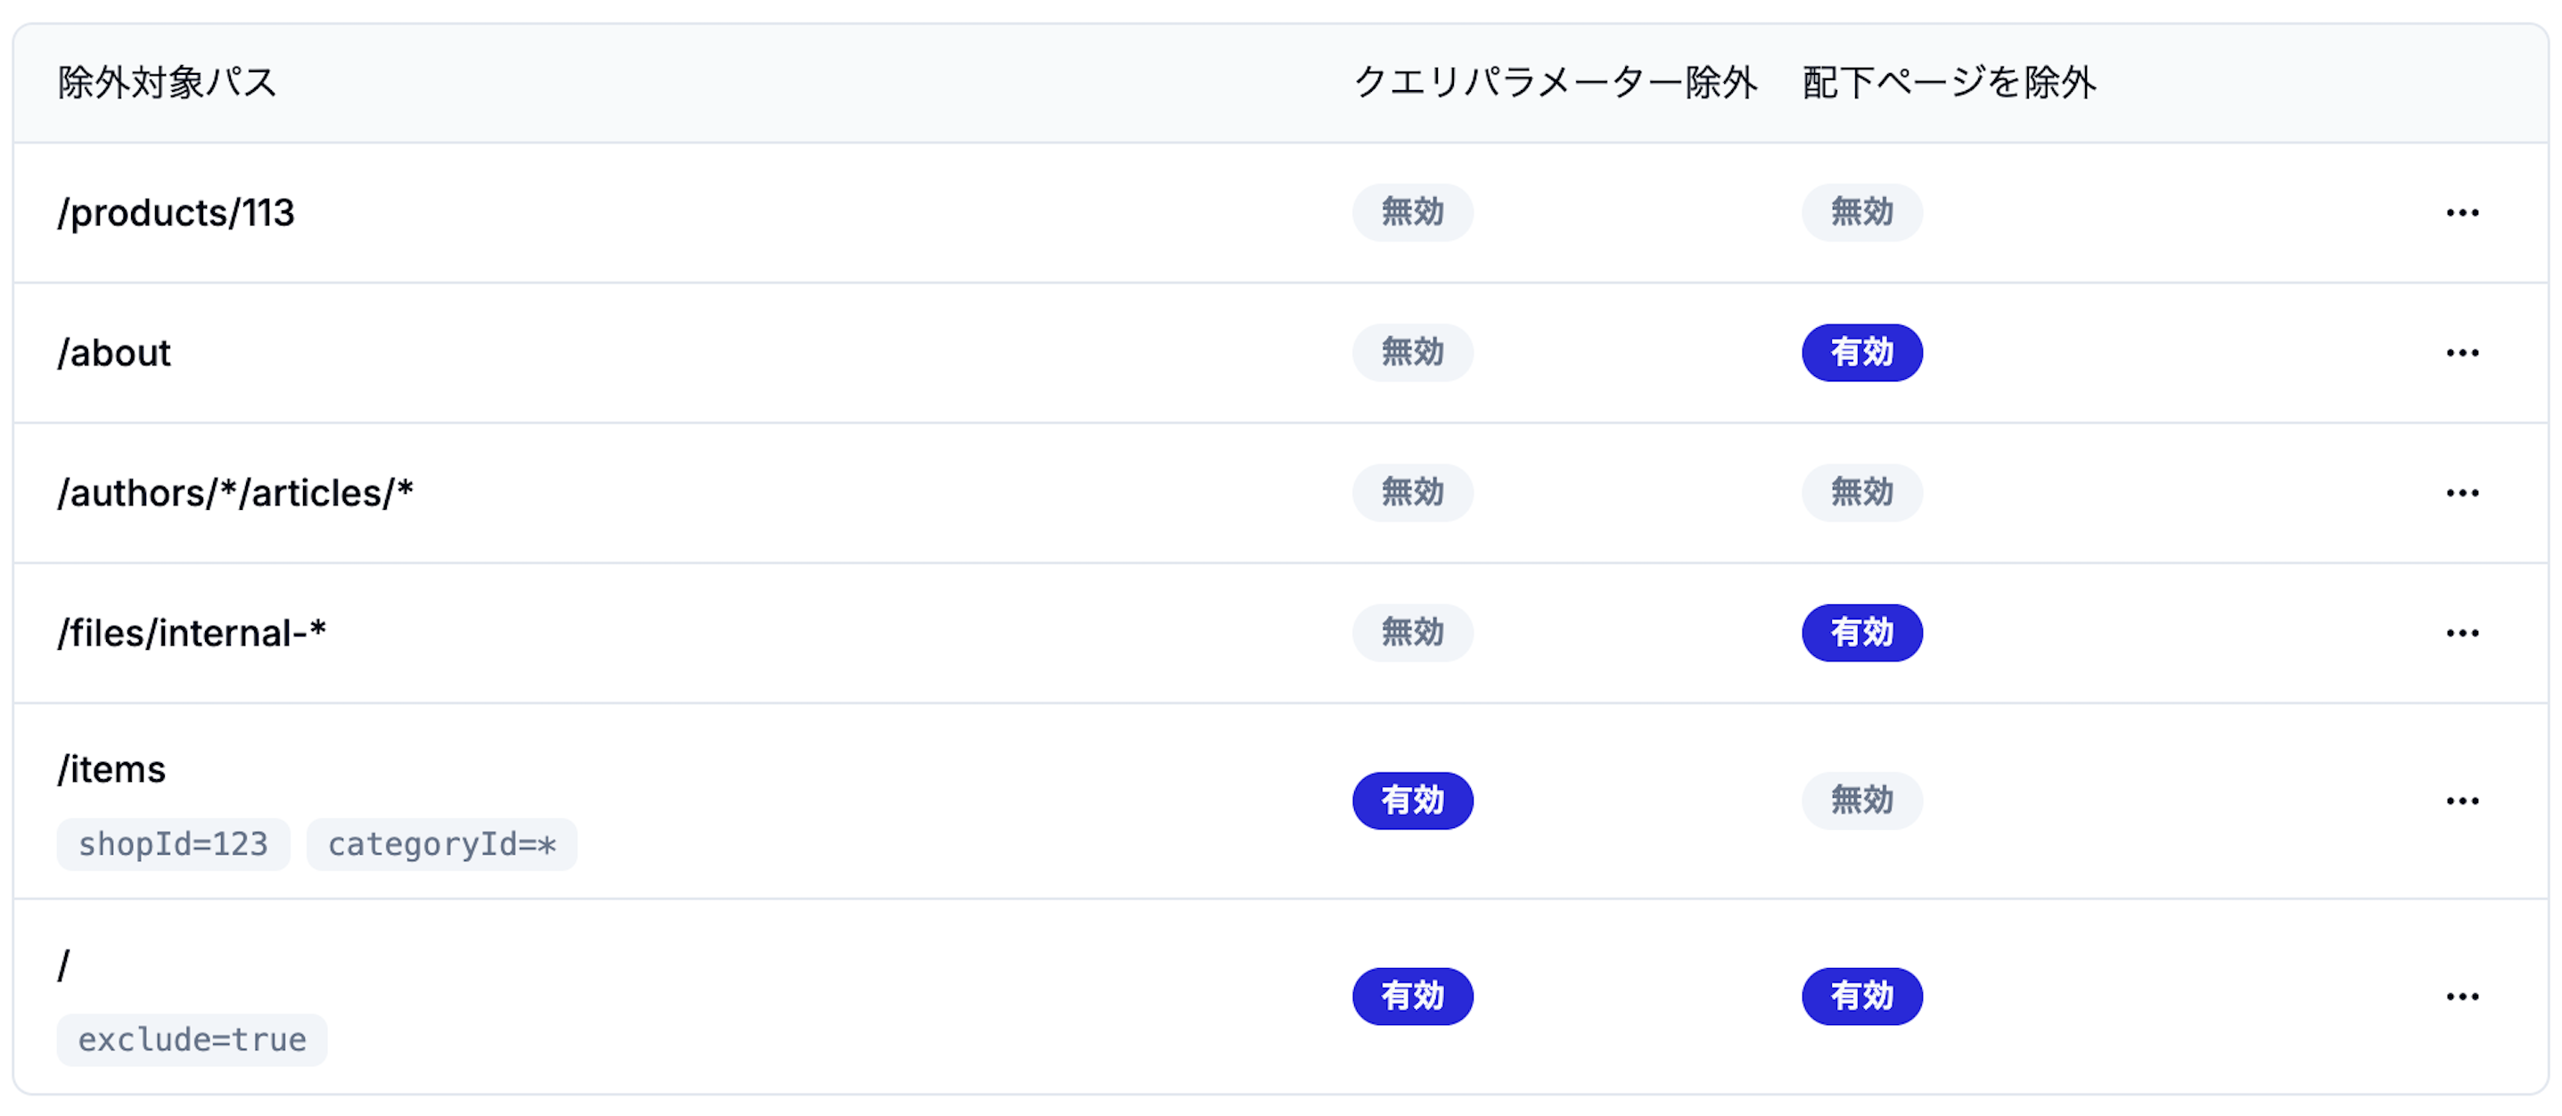Open the ellipsis menu for /files/internal-*

[2461, 634]
